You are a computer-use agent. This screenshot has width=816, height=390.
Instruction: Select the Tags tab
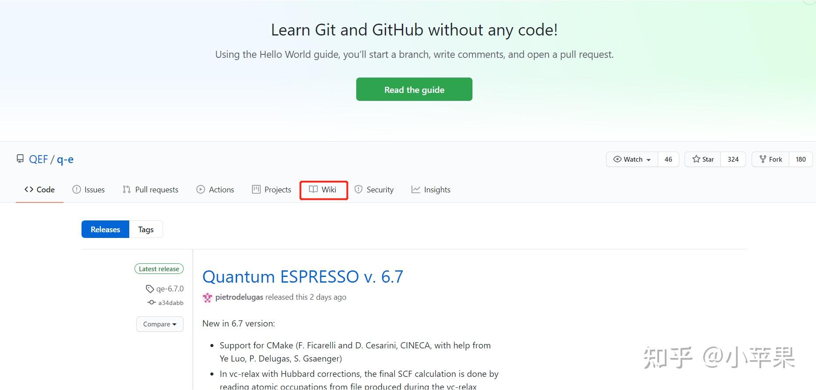pyautogui.click(x=146, y=229)
